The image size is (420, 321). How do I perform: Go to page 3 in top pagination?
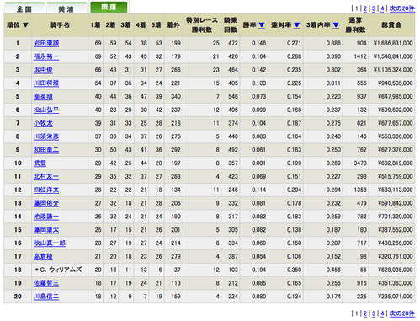tap(374, 8)
